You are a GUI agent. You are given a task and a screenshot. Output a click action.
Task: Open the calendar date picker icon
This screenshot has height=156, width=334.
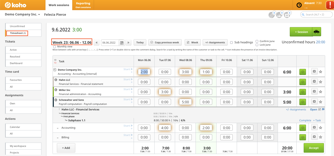click(x=122, y=43)
